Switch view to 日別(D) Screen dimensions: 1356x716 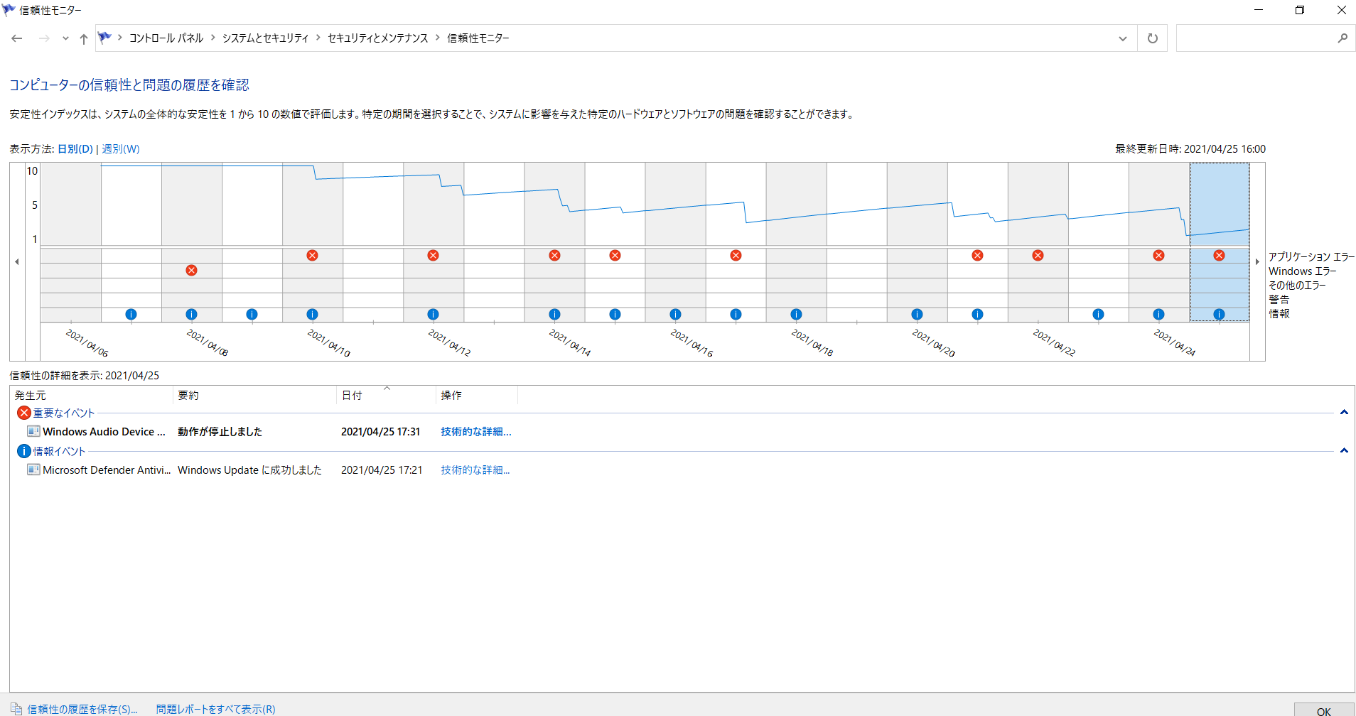tap(75, 149)
